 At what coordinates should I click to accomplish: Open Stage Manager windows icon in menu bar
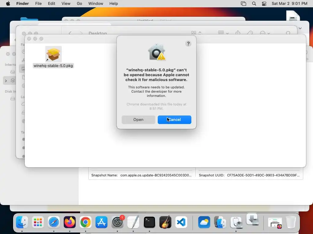pos(243,4)
